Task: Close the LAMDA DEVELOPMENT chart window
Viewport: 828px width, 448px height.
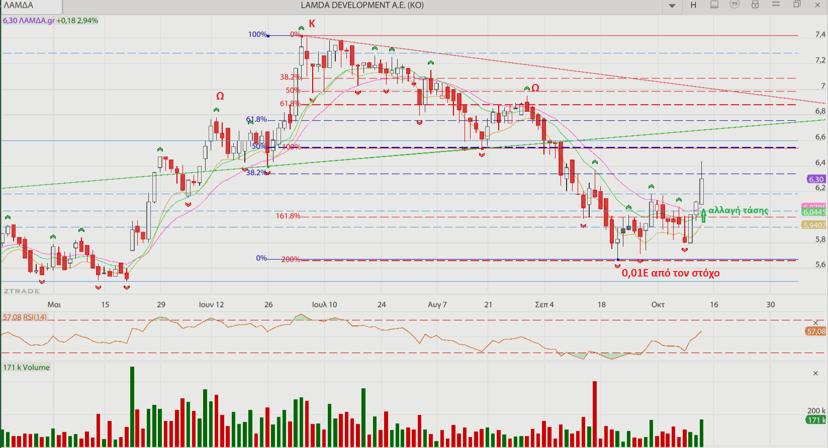Action: click(818, 5)
